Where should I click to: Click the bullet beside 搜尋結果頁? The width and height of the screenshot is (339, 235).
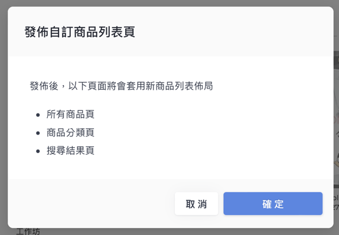[x=38, y=151]
